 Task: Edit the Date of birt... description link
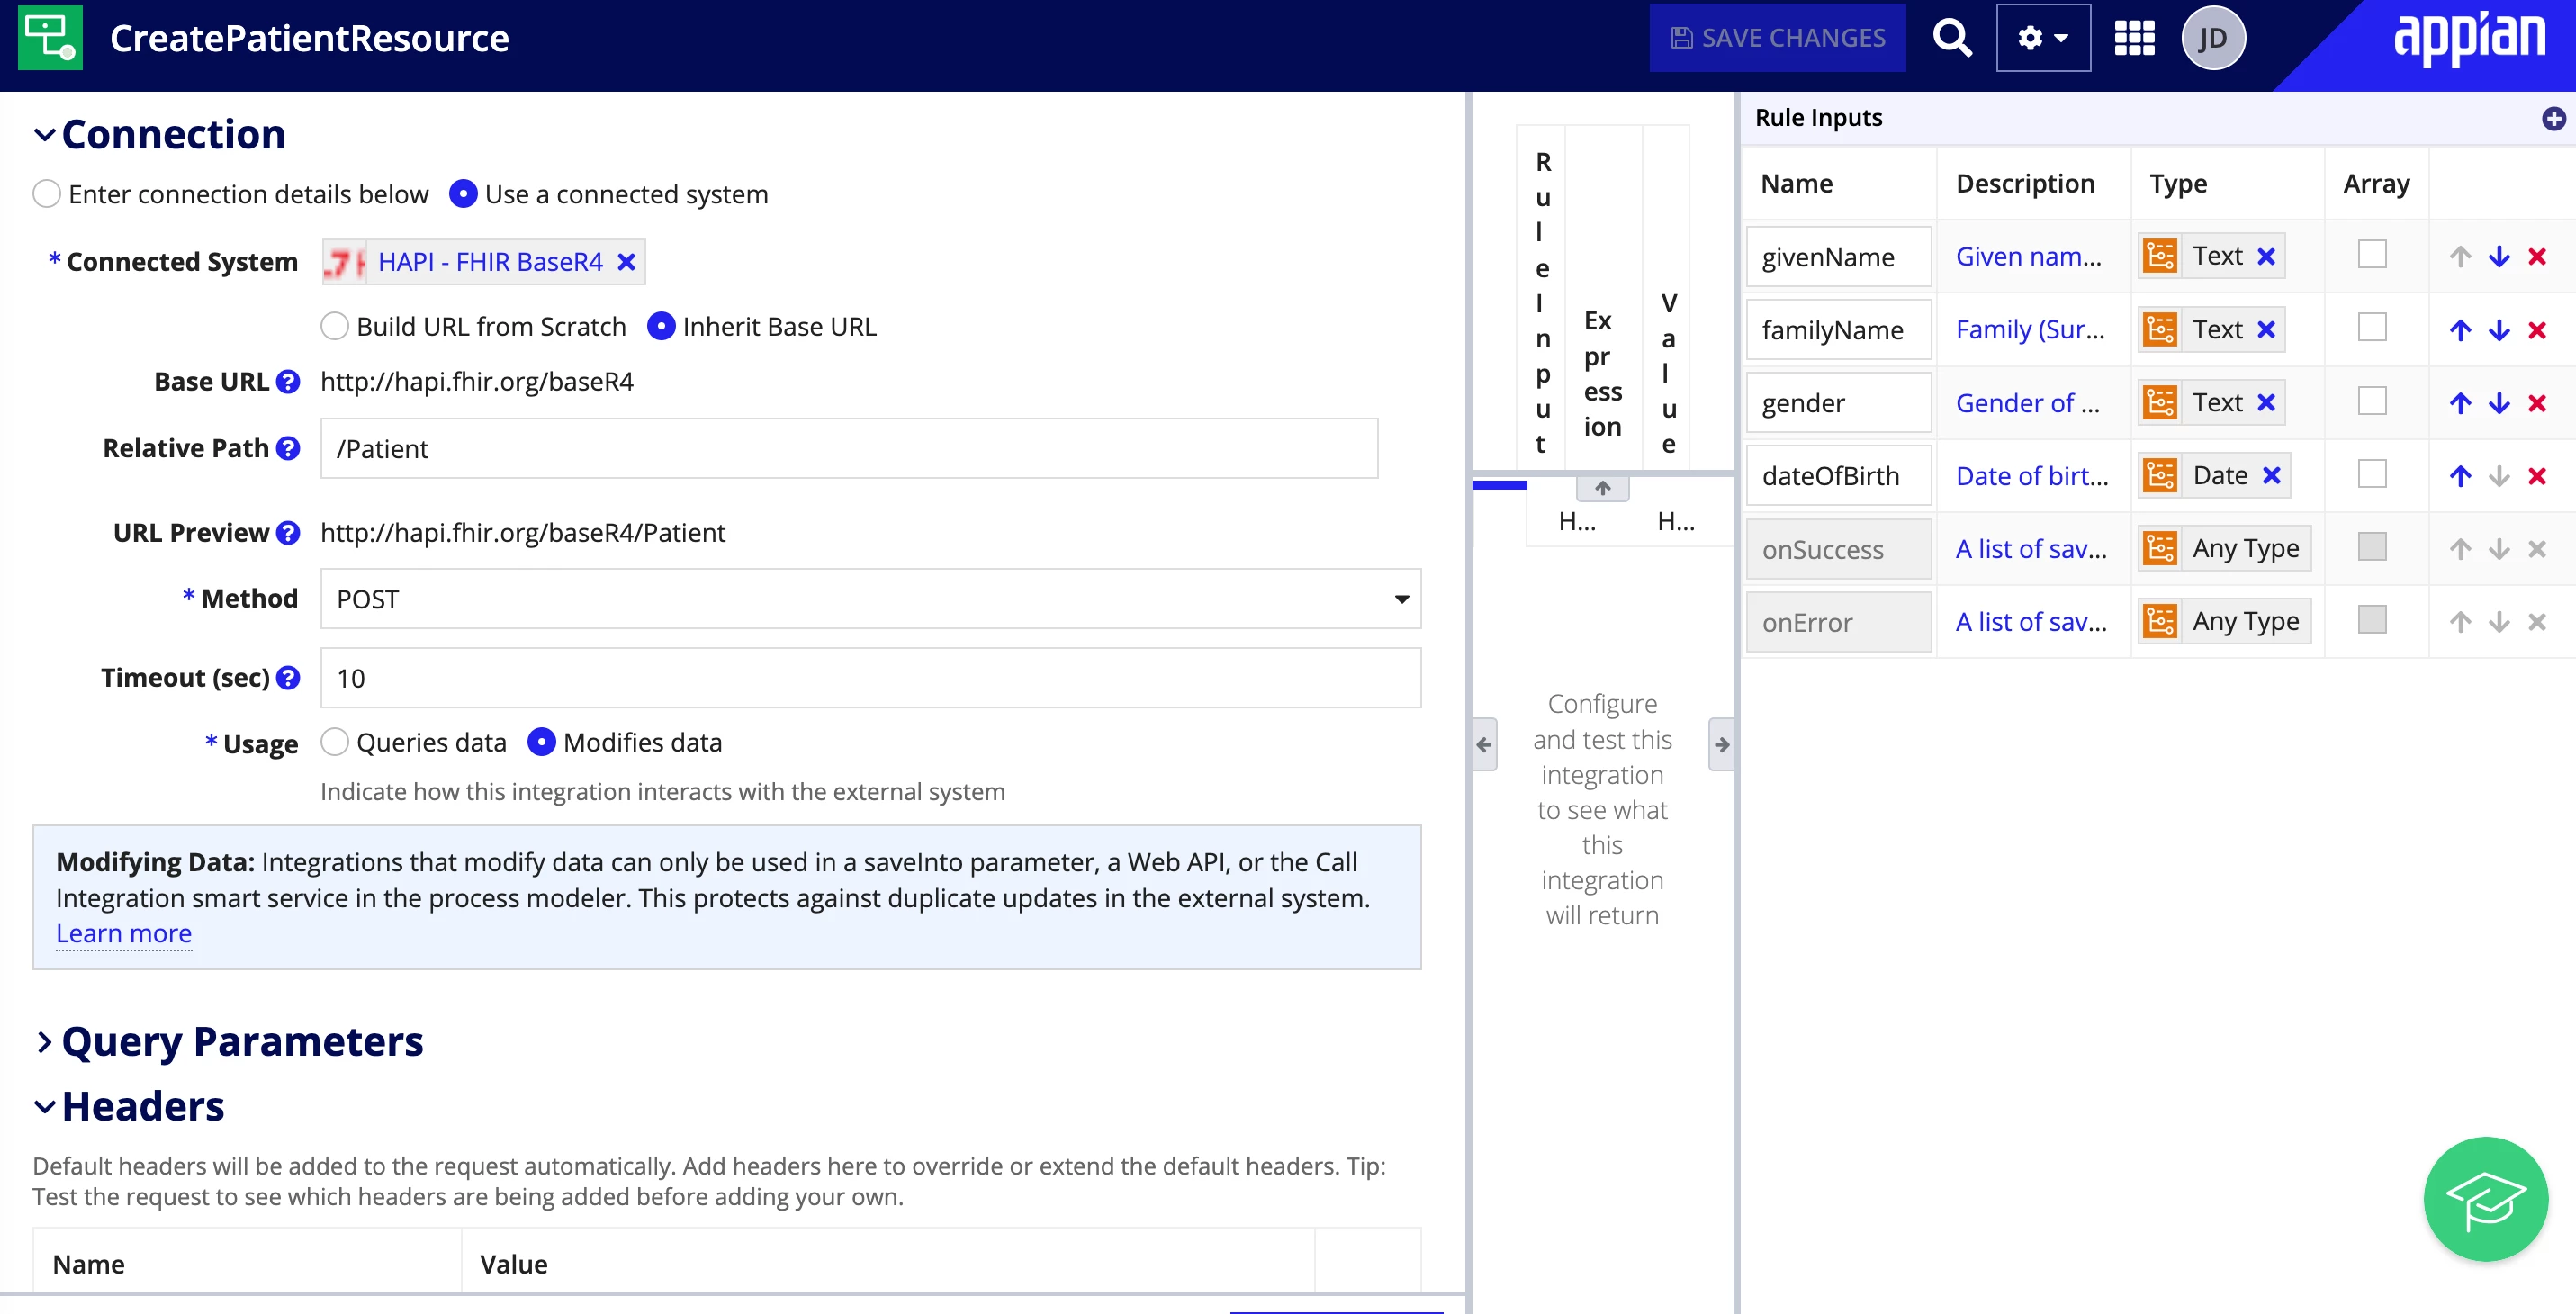pos(2032,476)
